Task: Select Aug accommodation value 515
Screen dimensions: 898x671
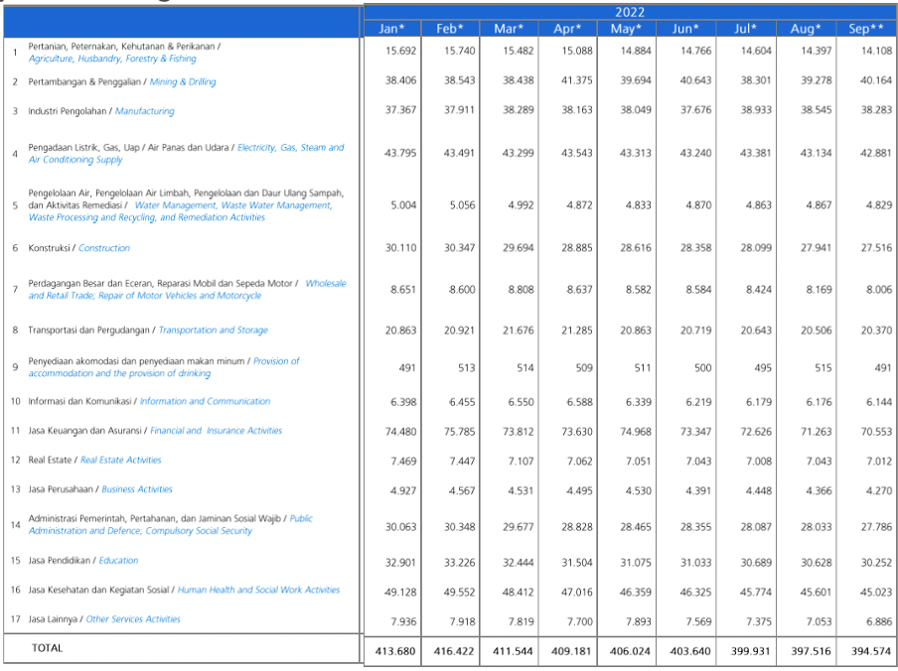Action: click(823, 368)
